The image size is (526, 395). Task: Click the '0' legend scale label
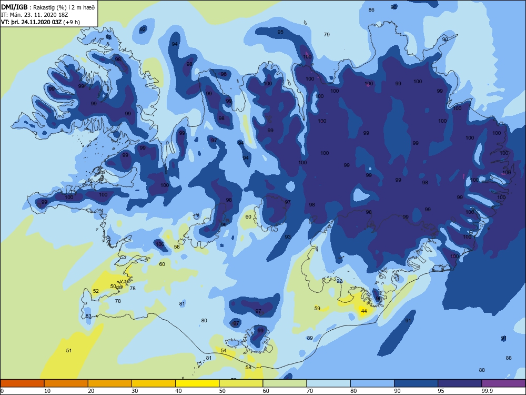2,391
